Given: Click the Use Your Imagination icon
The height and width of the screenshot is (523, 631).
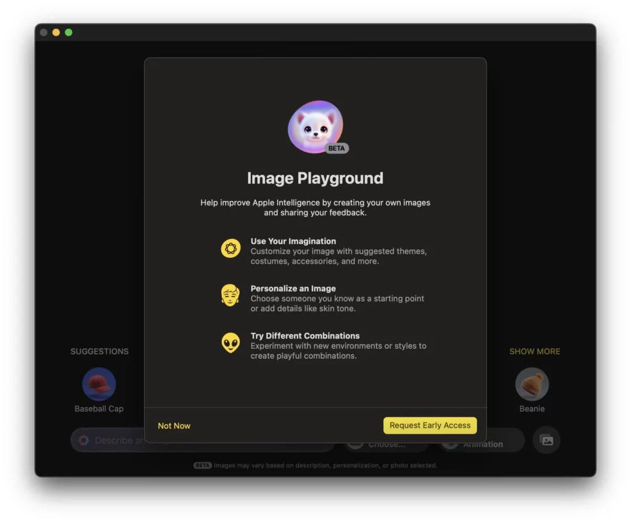Looking at the screenshot, I should [x=230, y=248].
